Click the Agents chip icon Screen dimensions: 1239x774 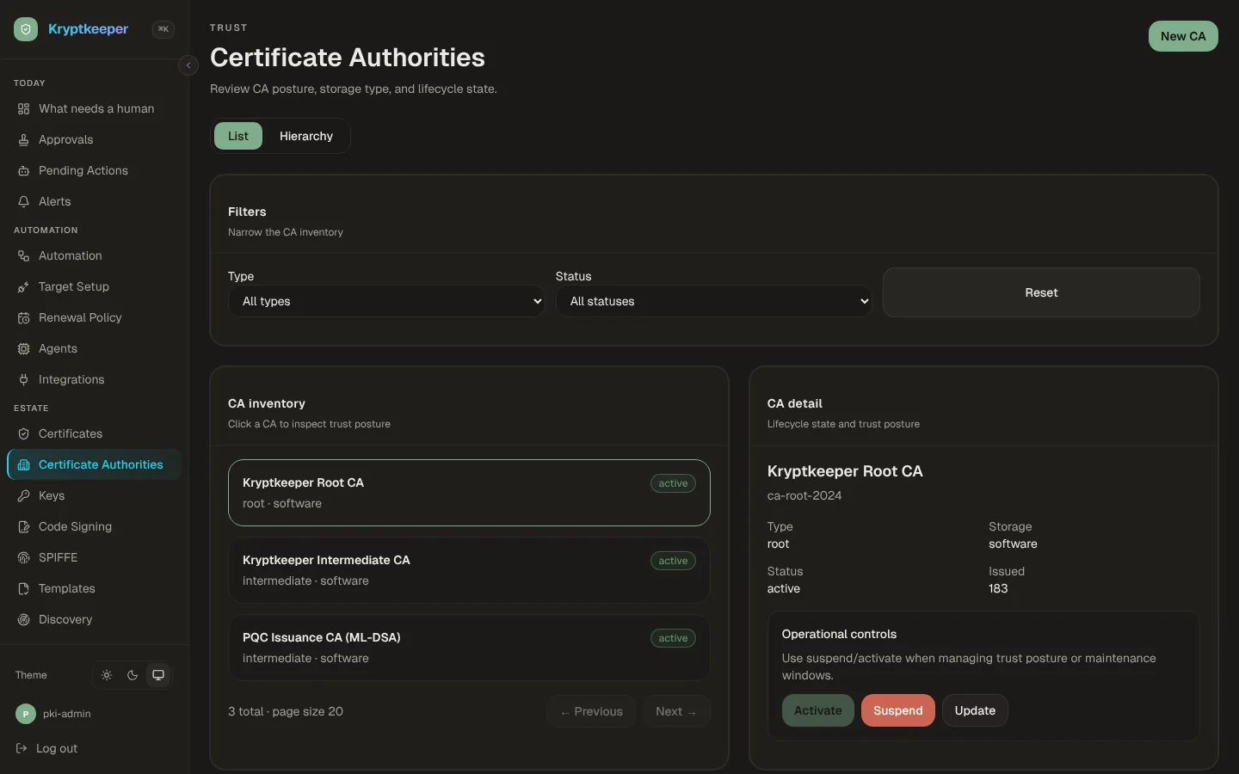click(24, 349)
